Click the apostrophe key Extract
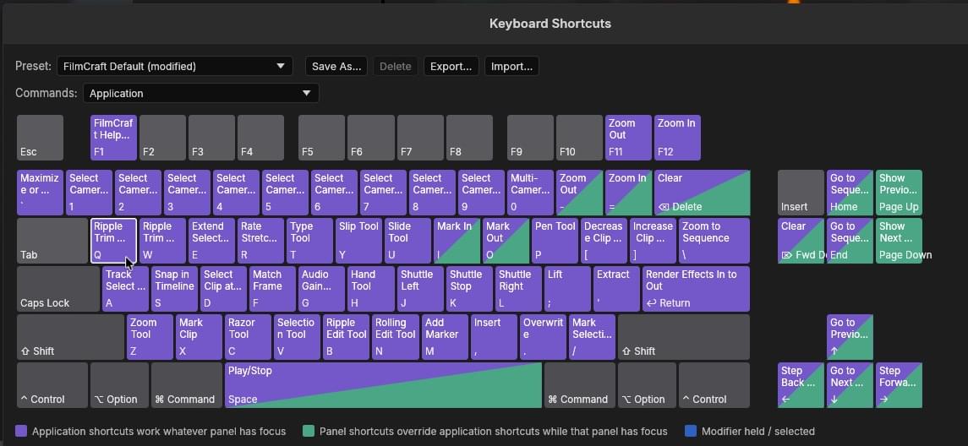The image size is (968, 446). click(x=616, y=289)
